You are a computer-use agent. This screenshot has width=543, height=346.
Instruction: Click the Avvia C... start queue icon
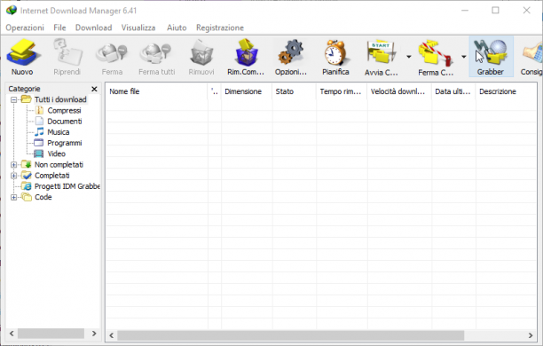pos(381,52)
